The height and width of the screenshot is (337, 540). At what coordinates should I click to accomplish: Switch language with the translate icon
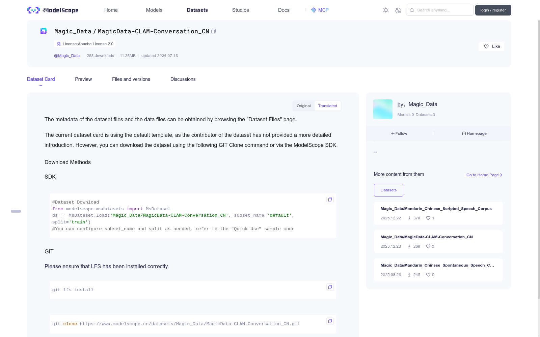click(x=398, y=10)
